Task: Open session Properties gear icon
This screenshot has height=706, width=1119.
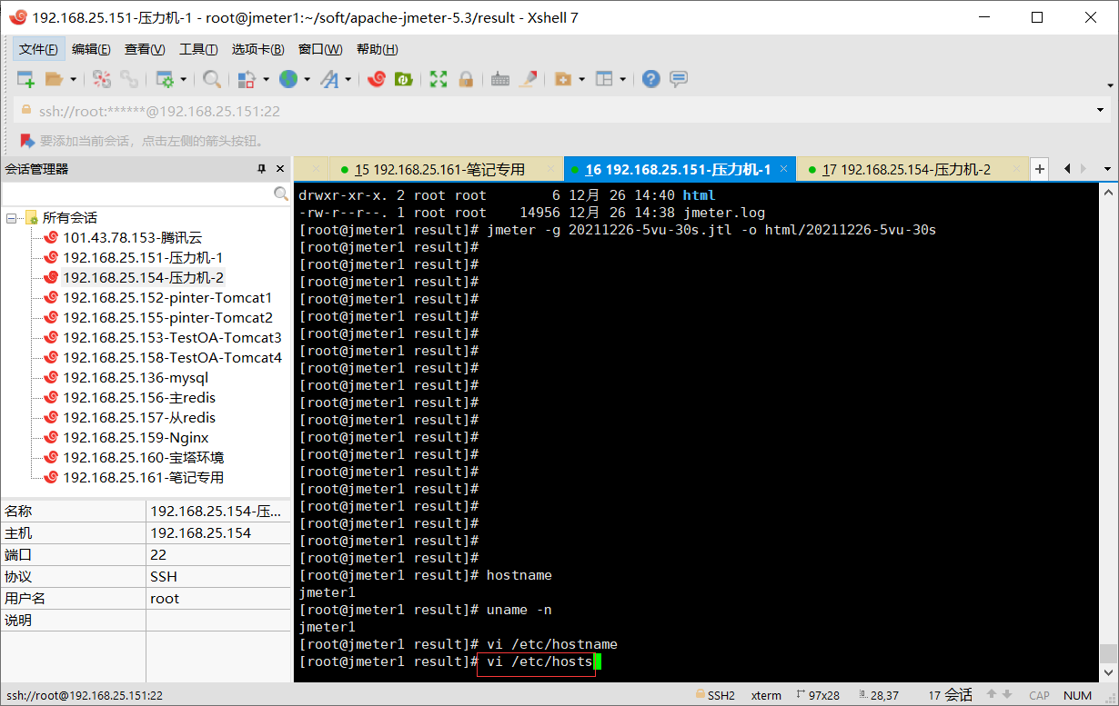Action: coord(165,79)
